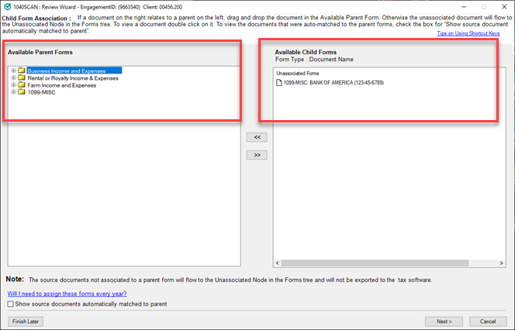Expand the 1099-MISC parent node
This screenshot has width=515, height=330.
(13, 92)
